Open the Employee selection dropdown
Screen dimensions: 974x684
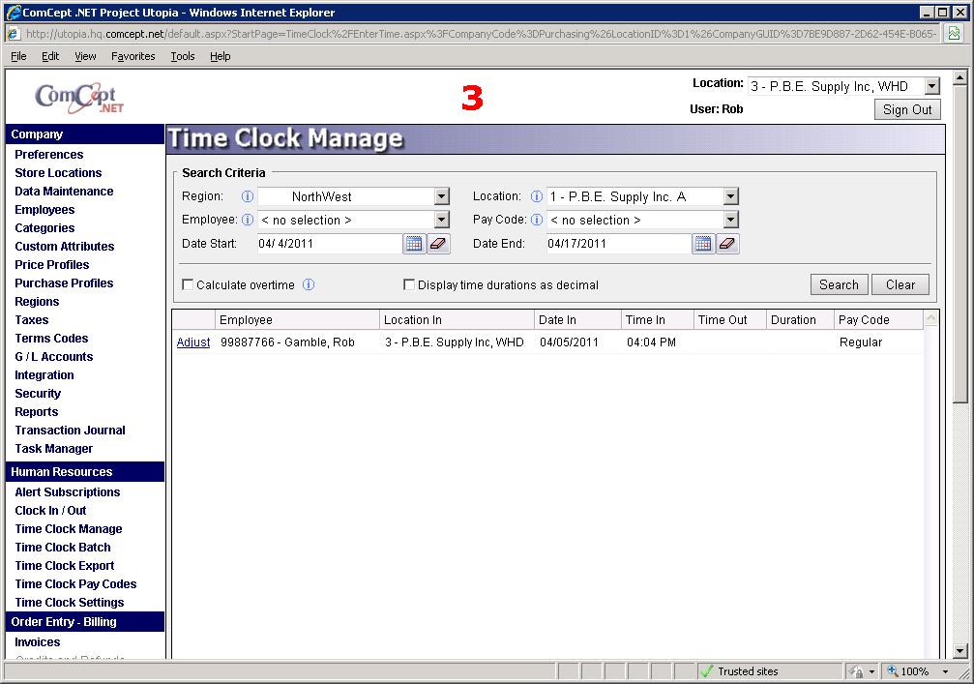click(x=441, y=220)
